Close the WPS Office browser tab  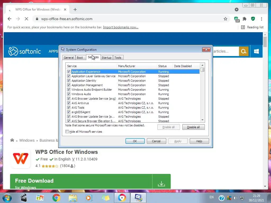(65, 10)
